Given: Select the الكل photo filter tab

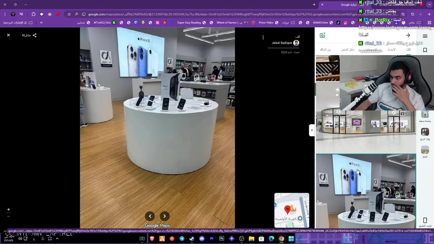Looking at the screenshot, I should tap(409, 50).
